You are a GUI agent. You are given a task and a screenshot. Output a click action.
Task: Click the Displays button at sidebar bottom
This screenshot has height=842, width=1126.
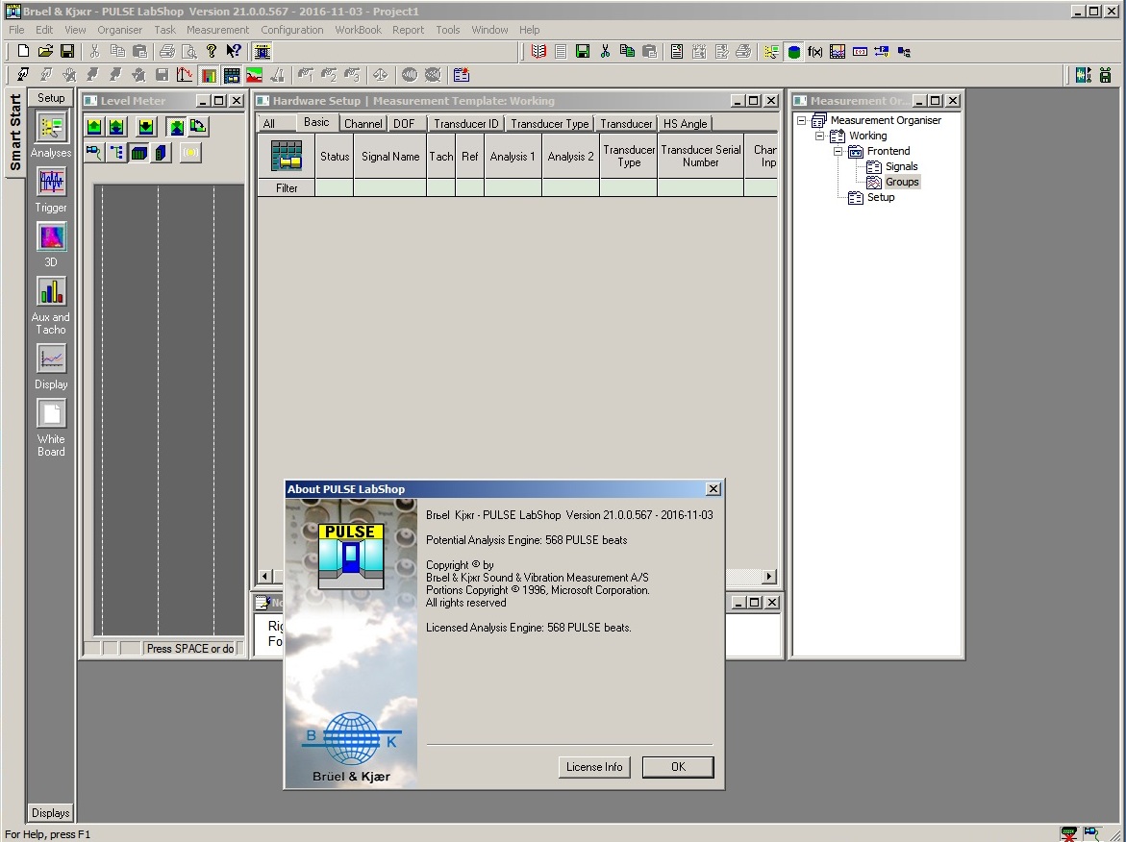(51, 812)
